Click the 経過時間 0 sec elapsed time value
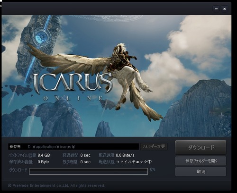This screenshot has width=237, height=193. pyautogui.click(x=85, y=155)
